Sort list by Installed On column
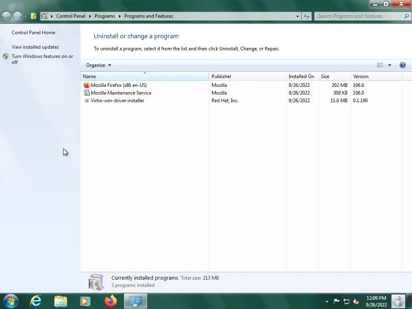 tap(302, 76)
